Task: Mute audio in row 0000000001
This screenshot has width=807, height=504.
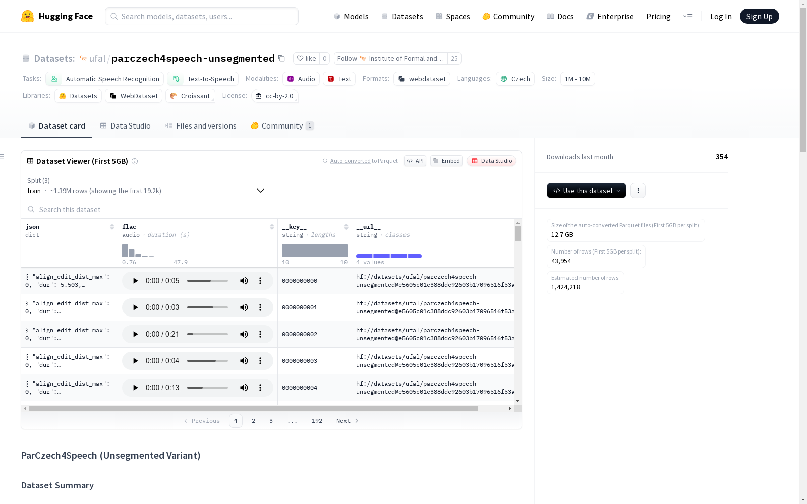Action: 244,307
